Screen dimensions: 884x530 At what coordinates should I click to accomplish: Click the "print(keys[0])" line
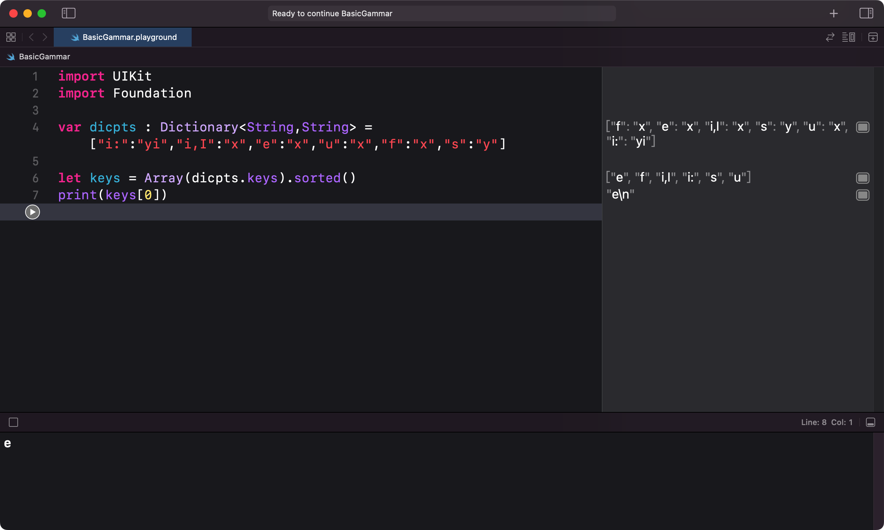pyautogui.click(x=112, y=195)
